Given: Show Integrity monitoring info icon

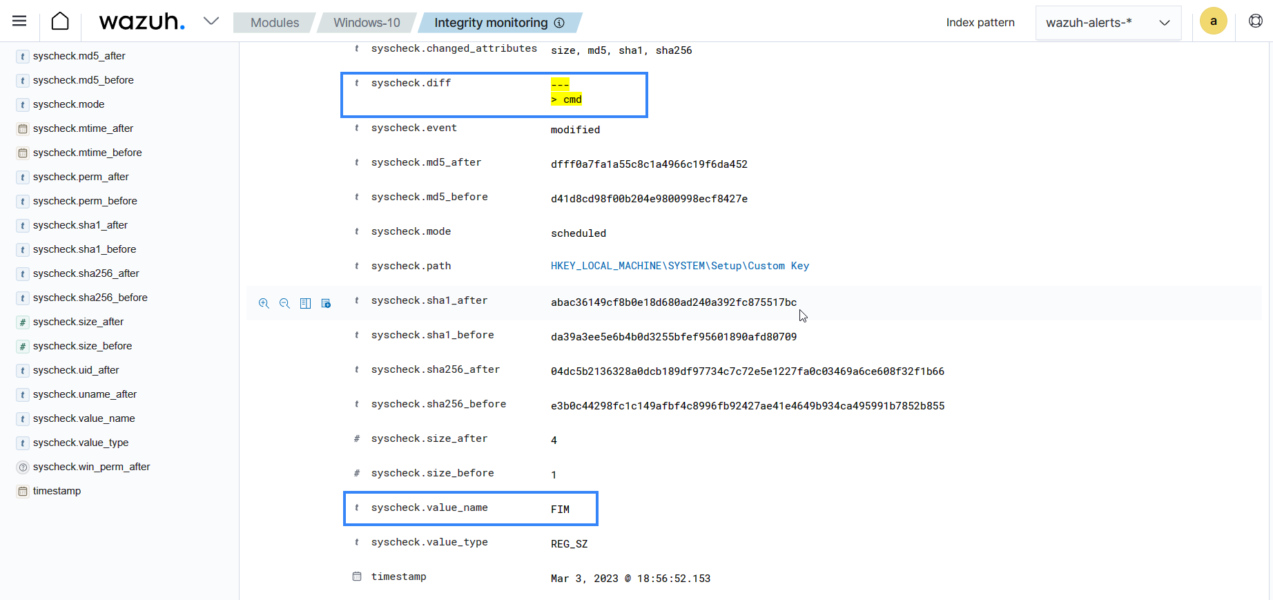Looking at the screenshot, I should click(559, 23).
